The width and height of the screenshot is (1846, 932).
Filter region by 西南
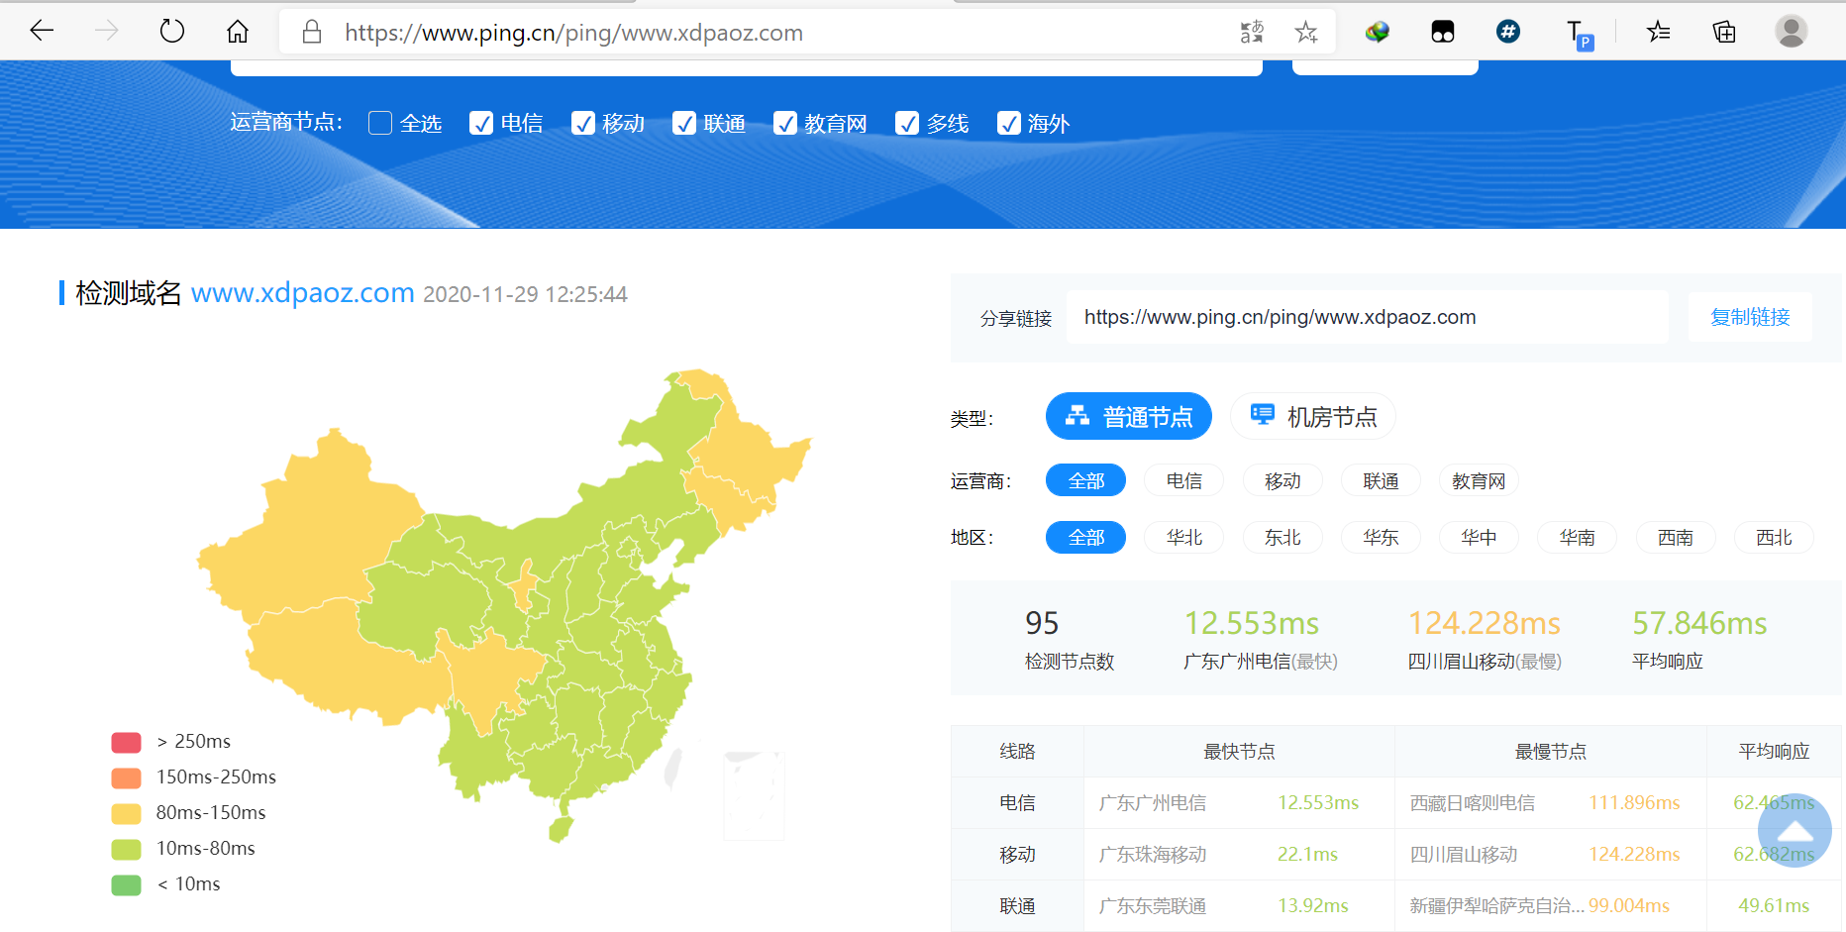(x=1676, y=537)
